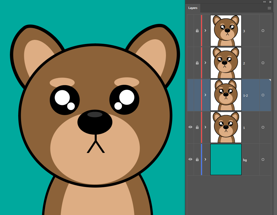This screenshot has height=215, width=277.
Task: Select layer 1-2 bear thumbnail
Action: click(226, 95)
